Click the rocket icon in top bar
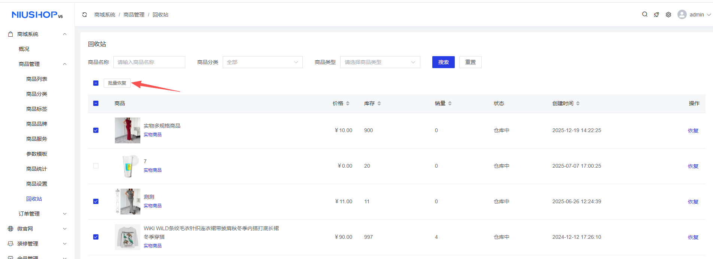The width and height of the screenshot is (713, 259). (656, 15)
